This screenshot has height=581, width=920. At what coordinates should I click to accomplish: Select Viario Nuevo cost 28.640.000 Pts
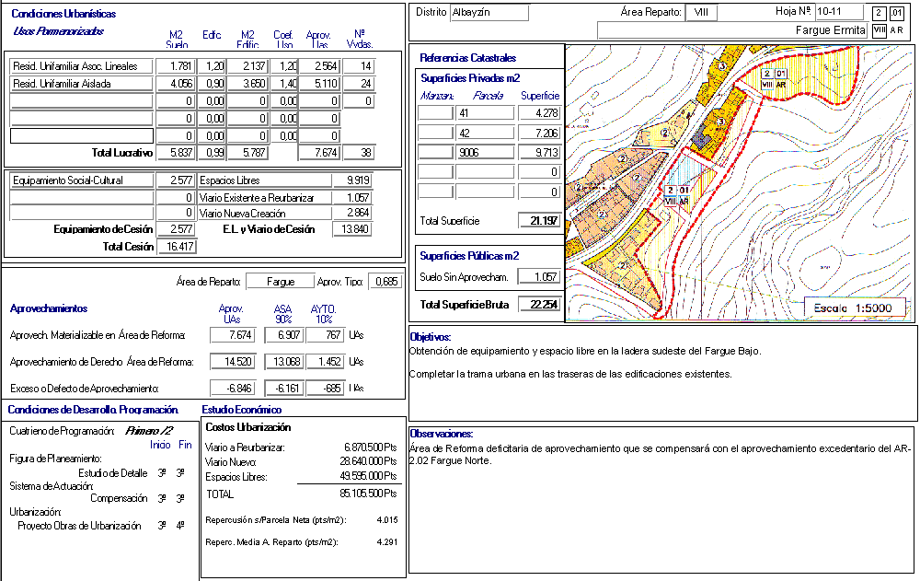[x=368, y=461]
